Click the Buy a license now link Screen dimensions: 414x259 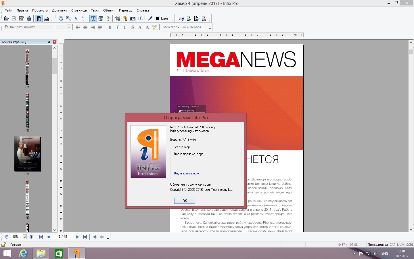(x=186, y=173)
